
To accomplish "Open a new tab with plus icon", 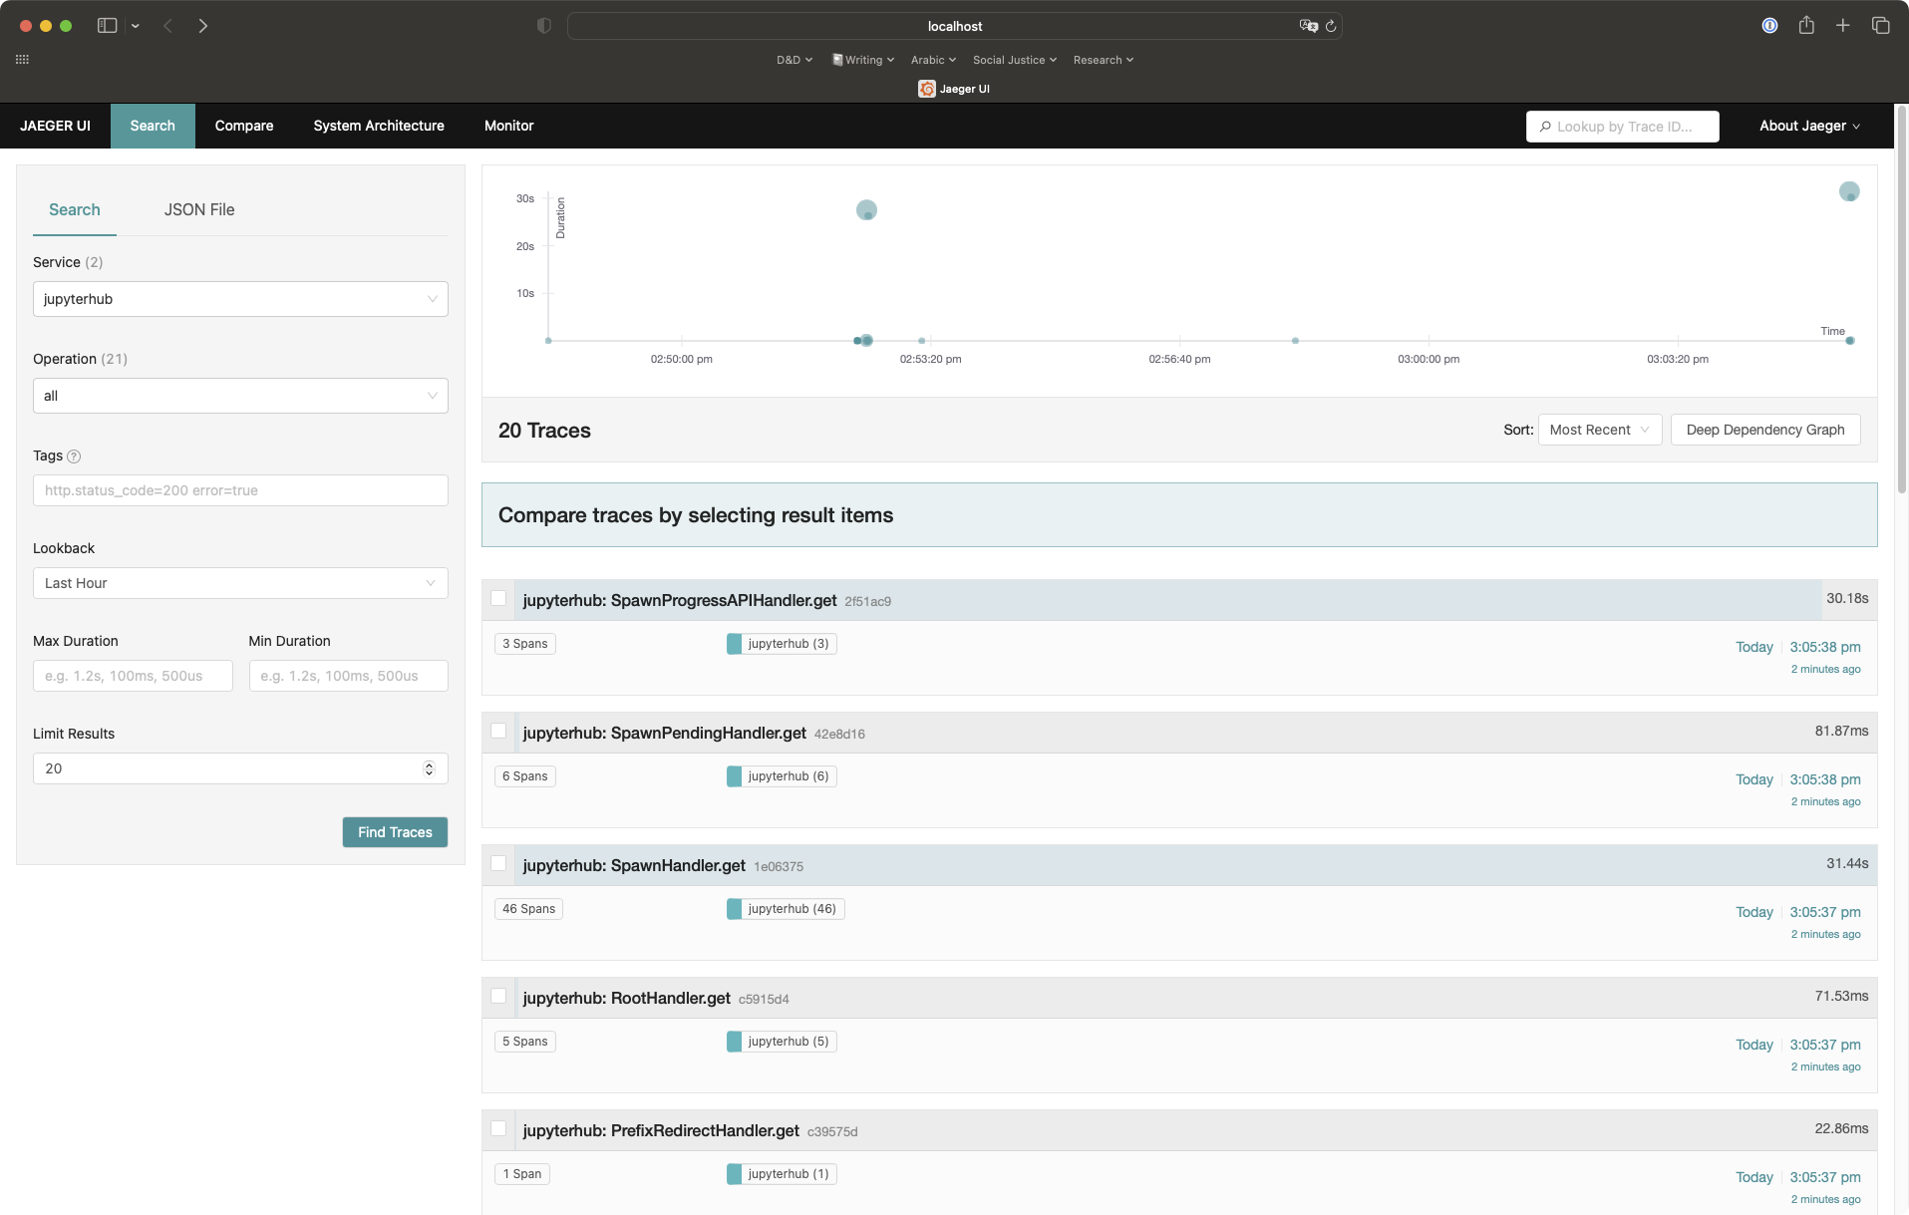I will 1843,26.
